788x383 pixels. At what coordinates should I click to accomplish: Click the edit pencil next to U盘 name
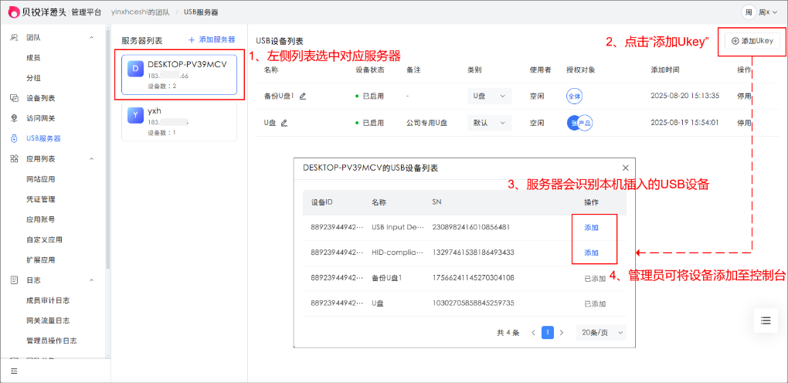click(x=284, y=122)
